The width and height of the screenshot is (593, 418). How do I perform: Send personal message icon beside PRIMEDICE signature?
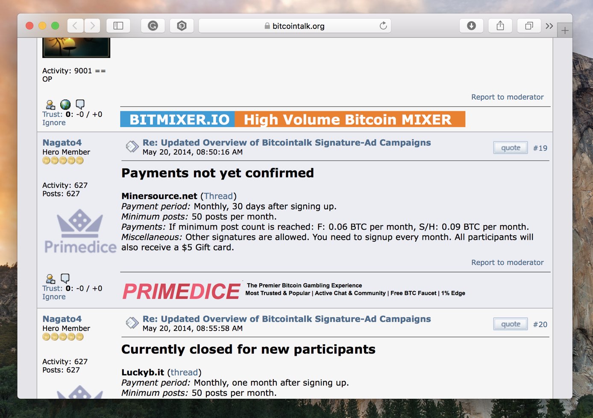click(65, 279)
